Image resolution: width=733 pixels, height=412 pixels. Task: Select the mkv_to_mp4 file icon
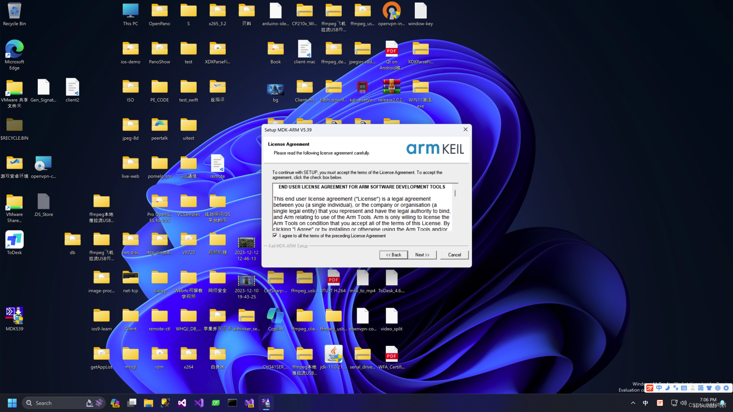(363, 282)
